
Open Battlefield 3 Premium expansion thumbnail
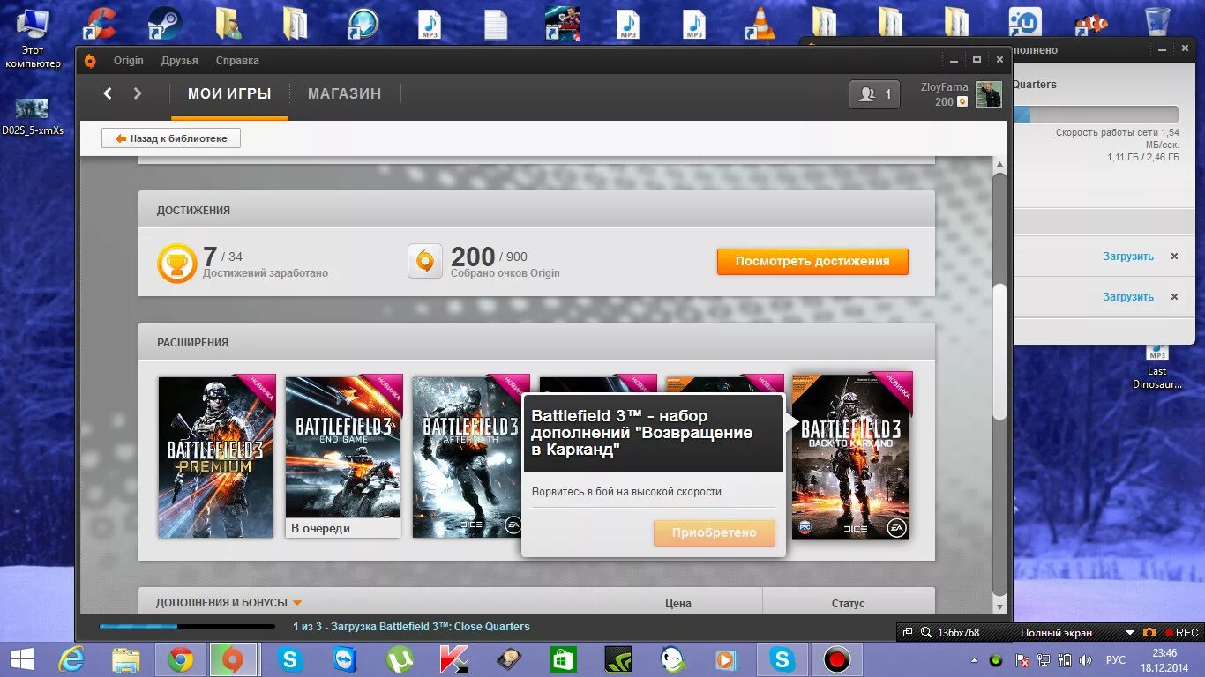click(216, 457)
